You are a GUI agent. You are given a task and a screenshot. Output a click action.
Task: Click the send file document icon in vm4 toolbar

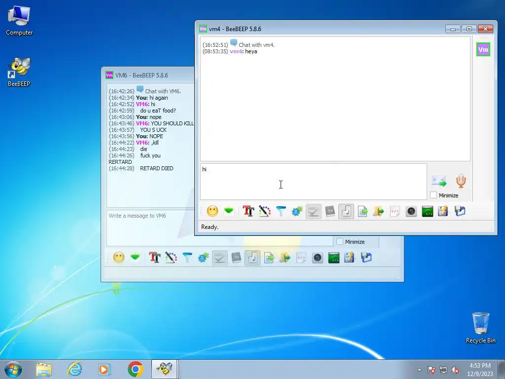point(362,211)
